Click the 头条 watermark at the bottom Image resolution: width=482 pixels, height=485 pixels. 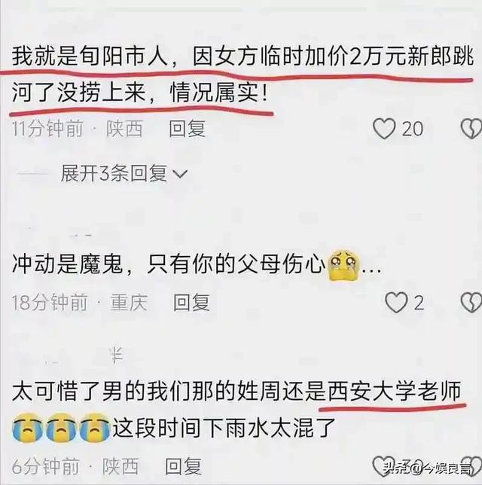(x=427, y=468)
